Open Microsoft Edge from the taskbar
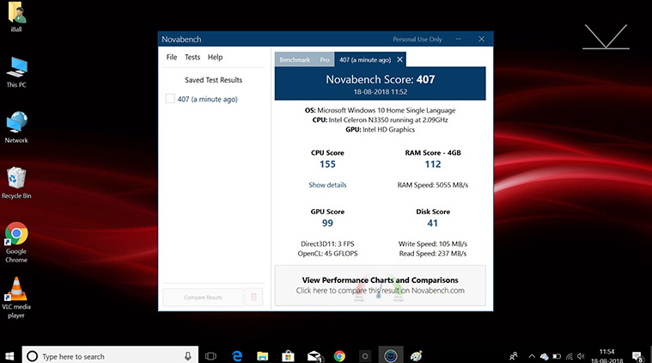Screen dimensions: 652x363 237,355
